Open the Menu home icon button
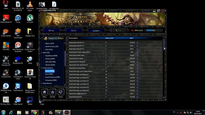Viewport: 205px width, 115px height. click(x=45, y=92)
